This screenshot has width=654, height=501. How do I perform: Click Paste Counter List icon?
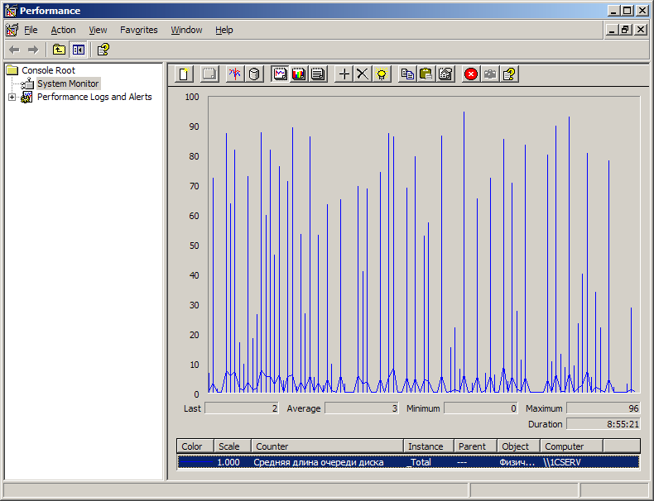click(426, 74)
